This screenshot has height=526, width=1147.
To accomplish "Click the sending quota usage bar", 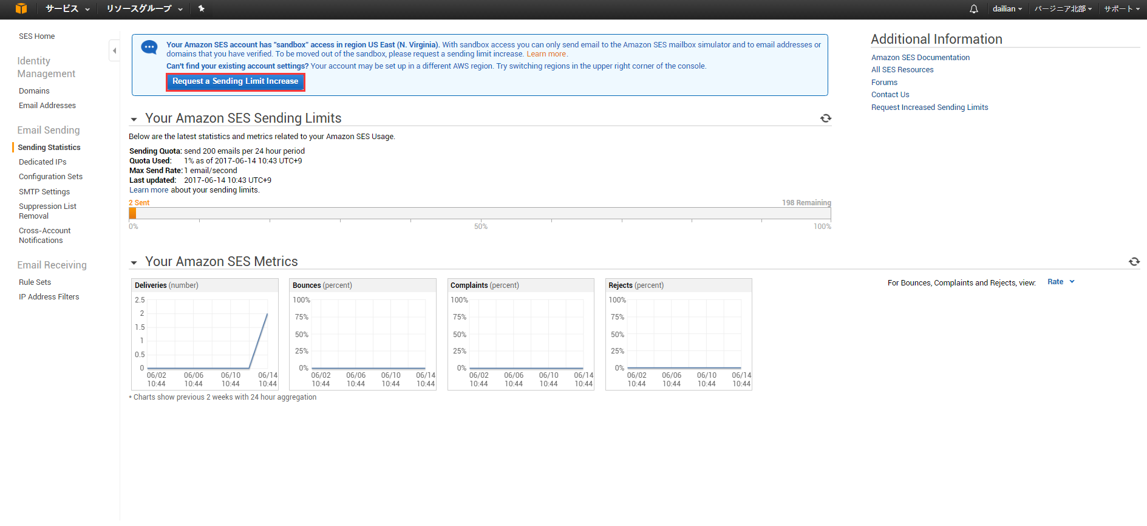I will tap(480, 213).
